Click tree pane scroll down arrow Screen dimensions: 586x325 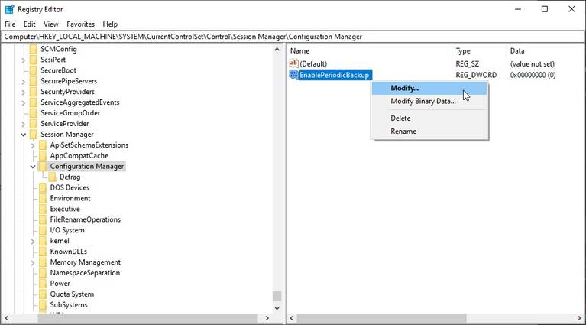[x=277, y=308]
